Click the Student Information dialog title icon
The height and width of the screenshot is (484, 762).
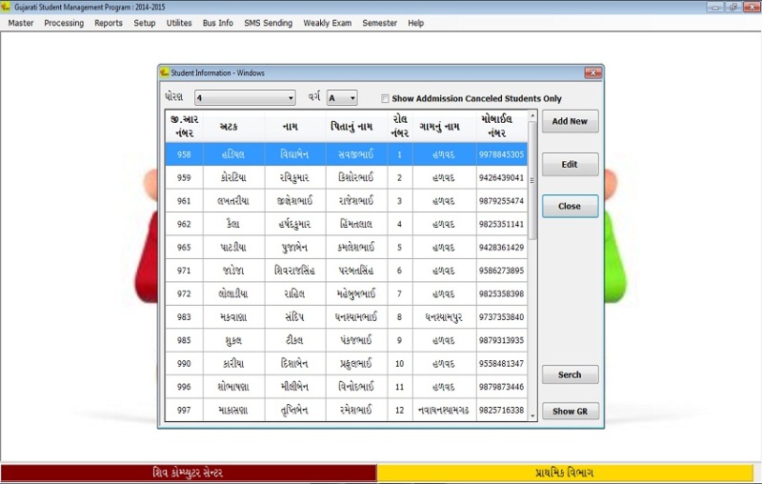tap(165, 72)
